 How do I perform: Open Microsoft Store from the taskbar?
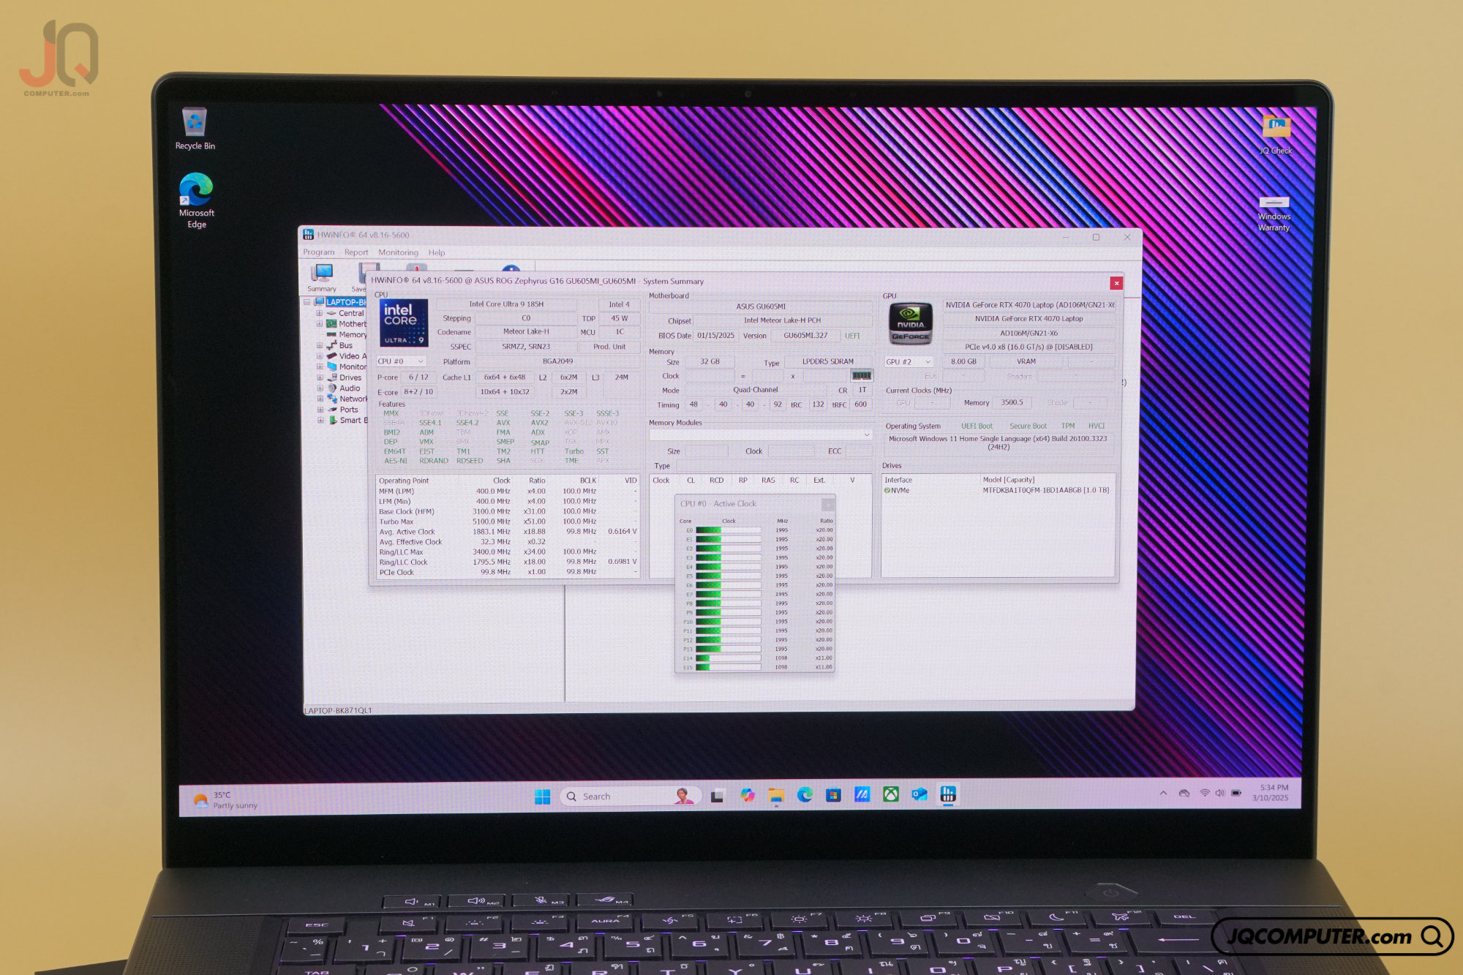(x=833, y=795)
